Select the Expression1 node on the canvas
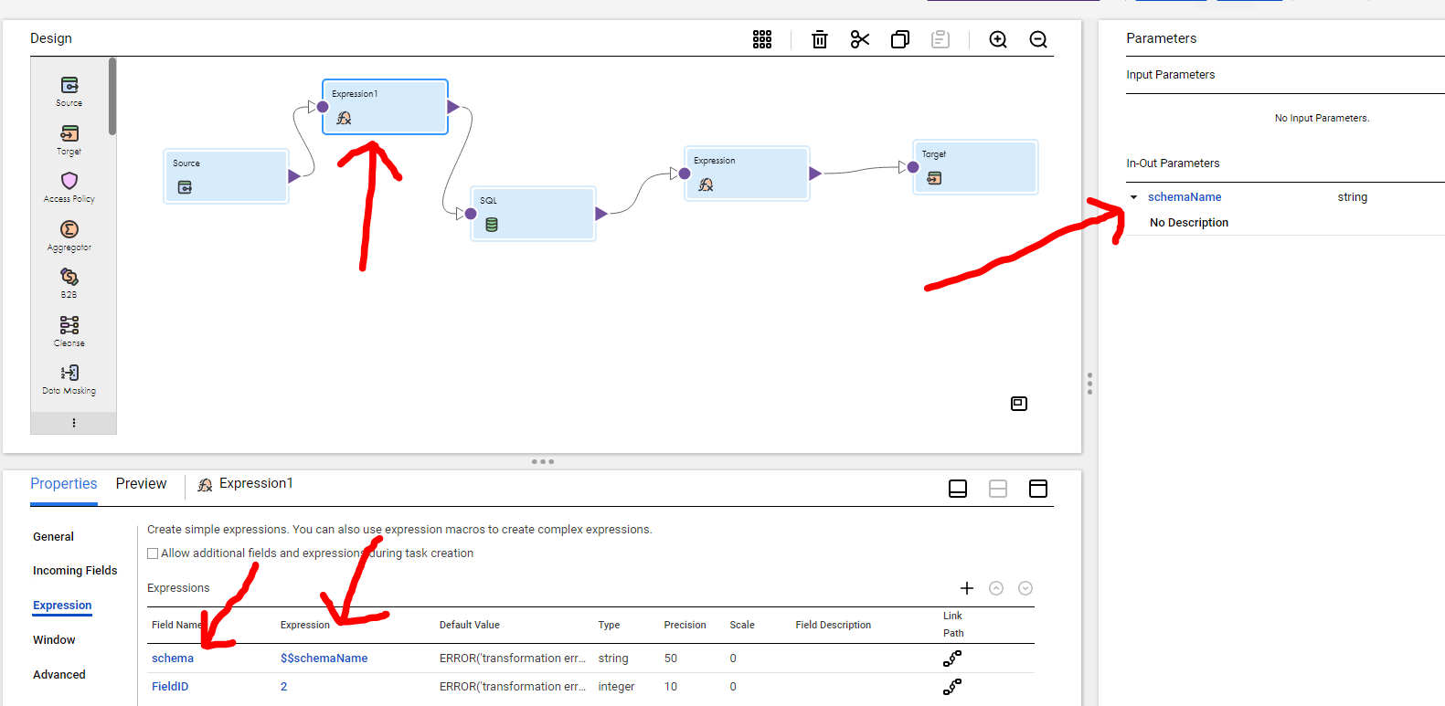This screenshot has height=706, width=1445. [x=385, y=107]
